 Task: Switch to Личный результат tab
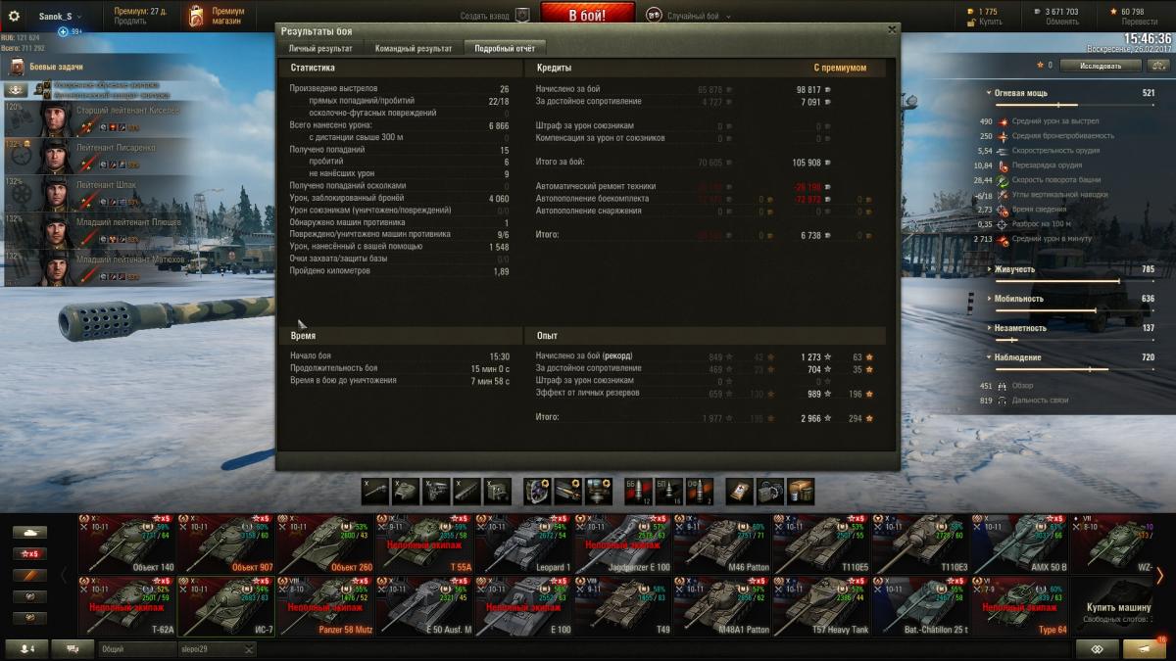tap(319, 47)
